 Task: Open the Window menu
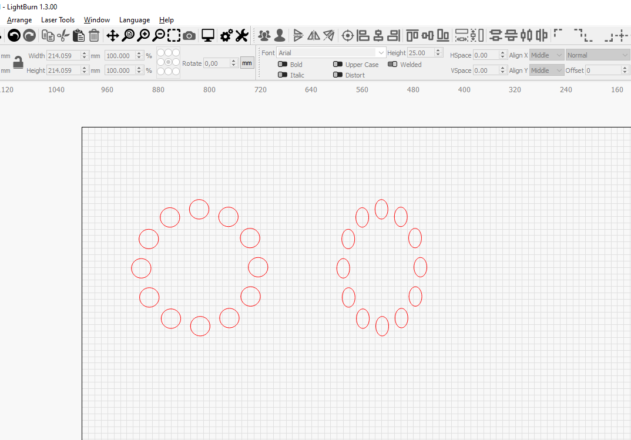(x=96, y=20)
